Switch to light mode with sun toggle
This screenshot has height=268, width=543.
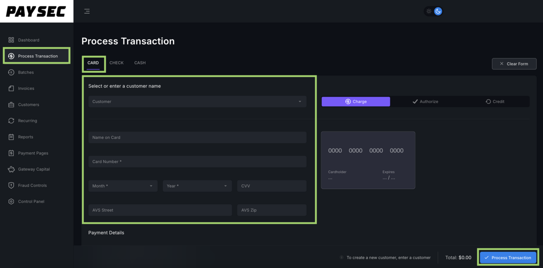click(429, 11)
